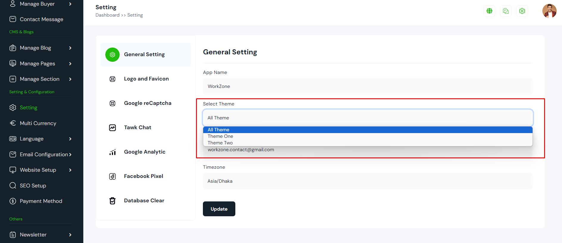
Task: Click the gear settings icon in header
Action: coord(522,11)
